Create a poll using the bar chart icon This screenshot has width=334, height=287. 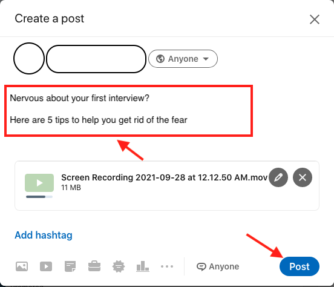point(143,266)
